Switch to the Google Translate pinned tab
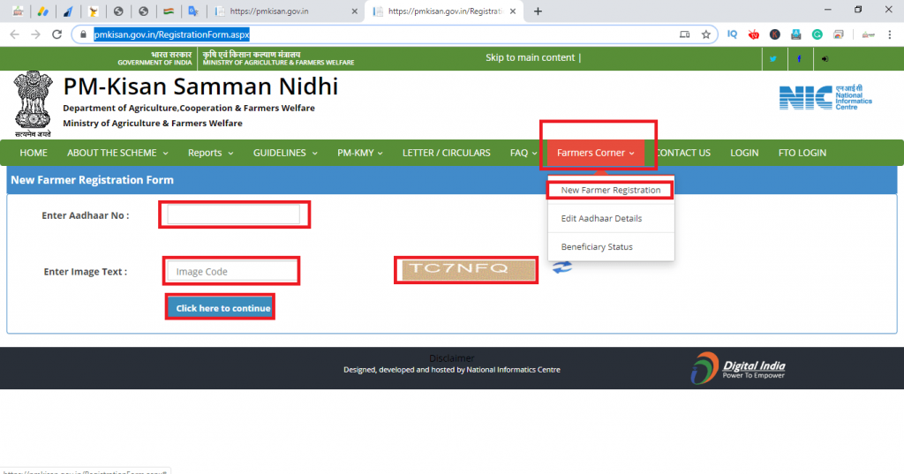Screen dimensions: 904x474 coord(193,11)
